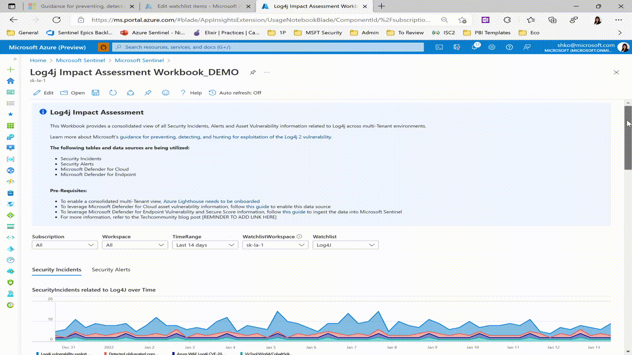Click the Azure search resources box

pyautogui.click(x=268, y=47)
